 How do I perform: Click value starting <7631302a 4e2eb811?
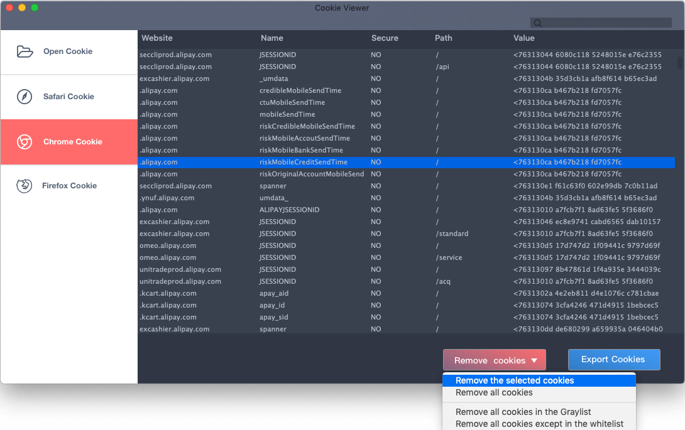point(586,293)
